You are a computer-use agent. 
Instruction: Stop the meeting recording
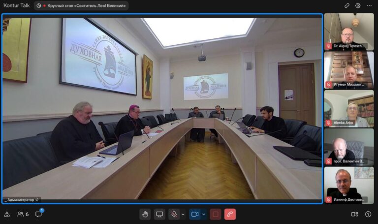(x=216, y=214)
